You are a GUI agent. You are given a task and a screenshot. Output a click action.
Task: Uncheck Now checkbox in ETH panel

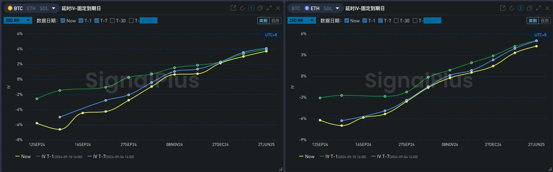(346, 20)
